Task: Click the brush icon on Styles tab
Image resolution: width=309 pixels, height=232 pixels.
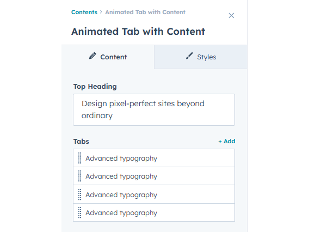Action: (x=189, y=56)
